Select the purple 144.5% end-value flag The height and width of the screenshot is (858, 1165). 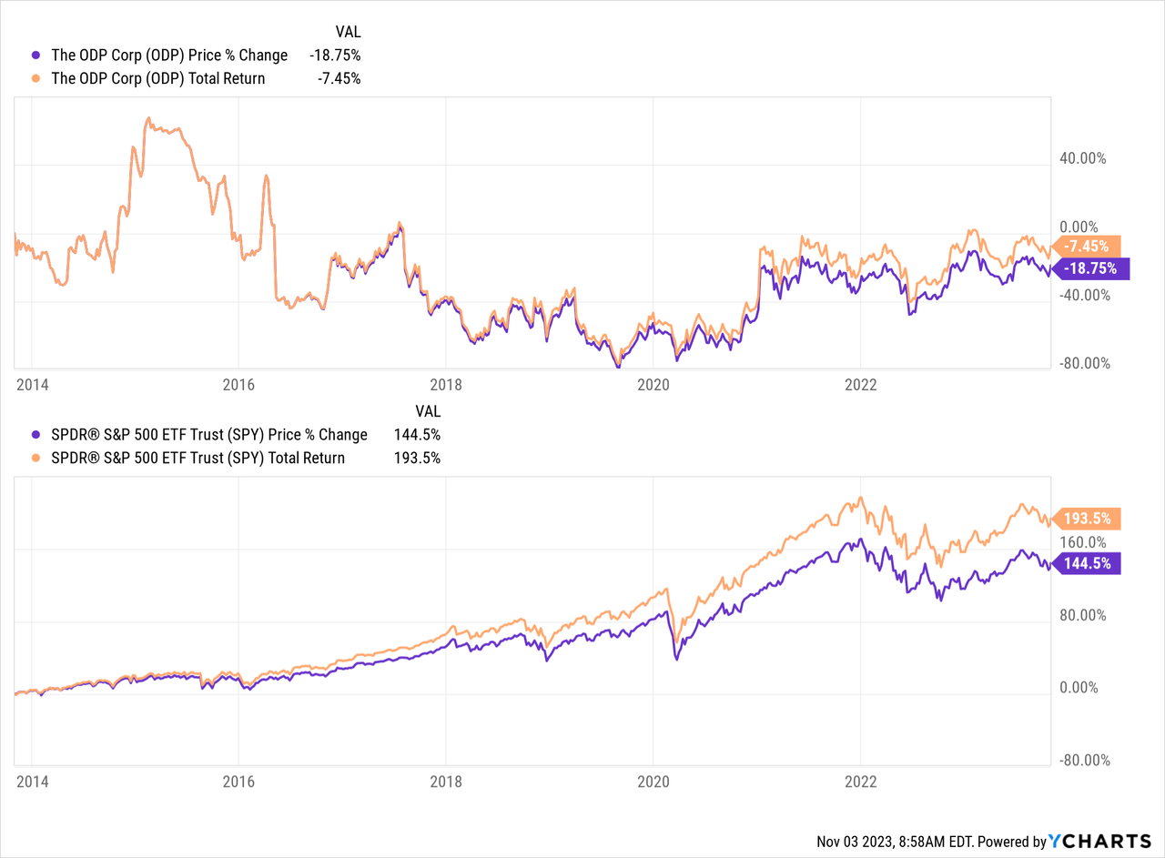tap(1088, 563)
